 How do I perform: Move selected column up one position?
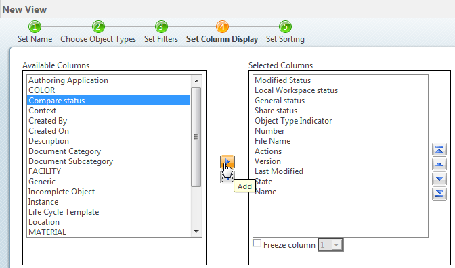click(x=439, y=165)
